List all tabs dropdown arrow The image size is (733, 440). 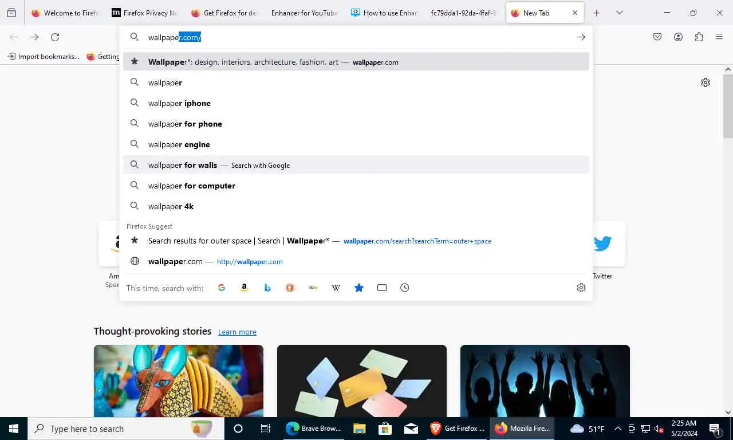[619, 13]
